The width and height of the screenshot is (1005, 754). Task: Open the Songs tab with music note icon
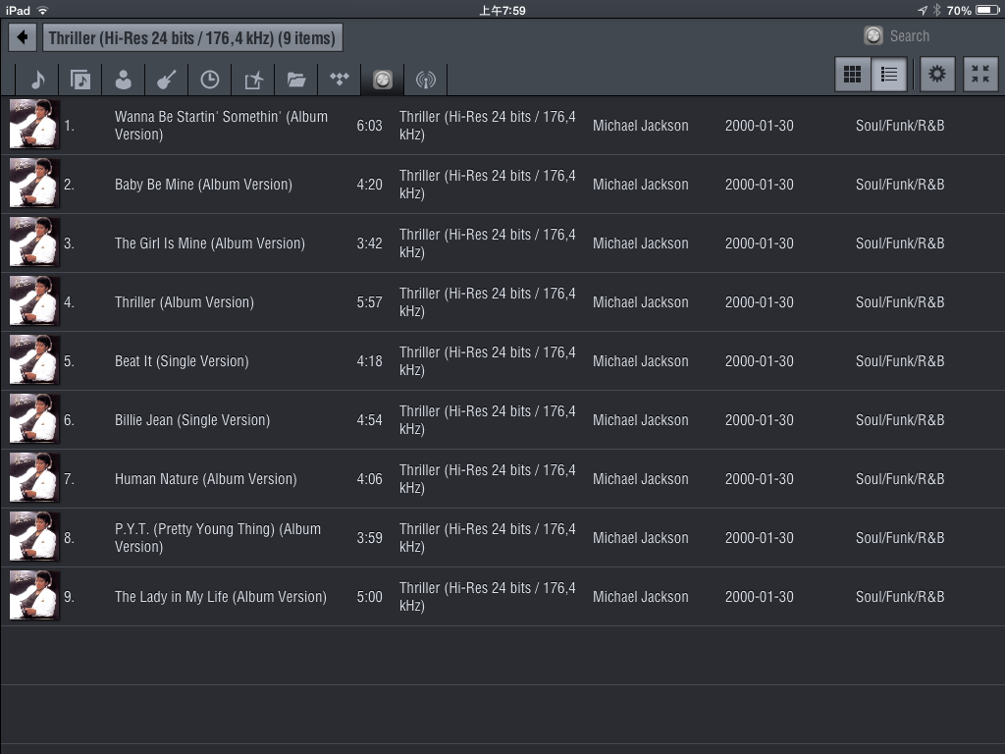coord(37,80)
